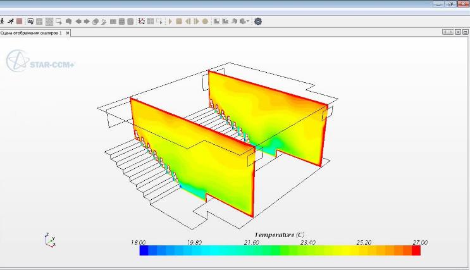Open the tab list dropdown arrow
The height and width of the screenshot is (270, 470).
click(457, 32)
